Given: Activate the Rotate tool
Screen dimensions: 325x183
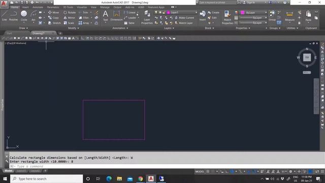Looking at the screenshot, I should [x=70, y=12].
